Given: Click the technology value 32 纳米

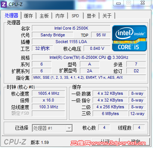Looking at the screenshot, I should (x=42, y=48).
